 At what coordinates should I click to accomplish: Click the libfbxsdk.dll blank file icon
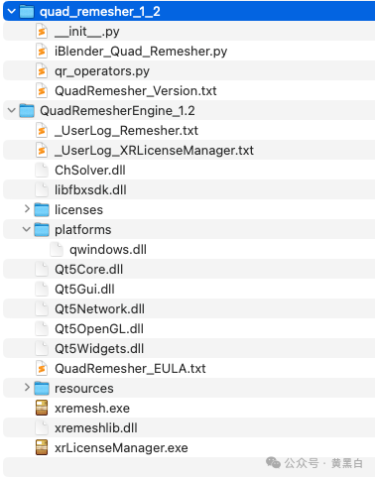tap(42, 190)
